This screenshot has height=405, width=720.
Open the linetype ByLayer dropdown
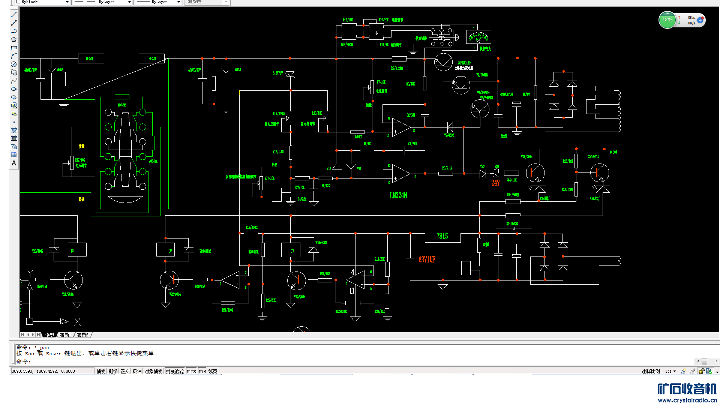[x=129, y=2]
